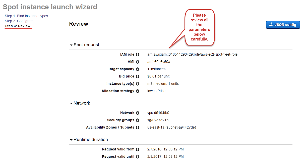The width and height of the screenshot is (305, 161).
Task: Open info tooltip for Target capacity
Action: point(138,69)
